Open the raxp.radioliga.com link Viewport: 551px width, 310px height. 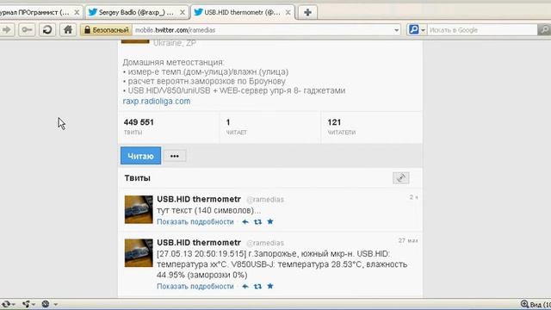pos(157,102)
